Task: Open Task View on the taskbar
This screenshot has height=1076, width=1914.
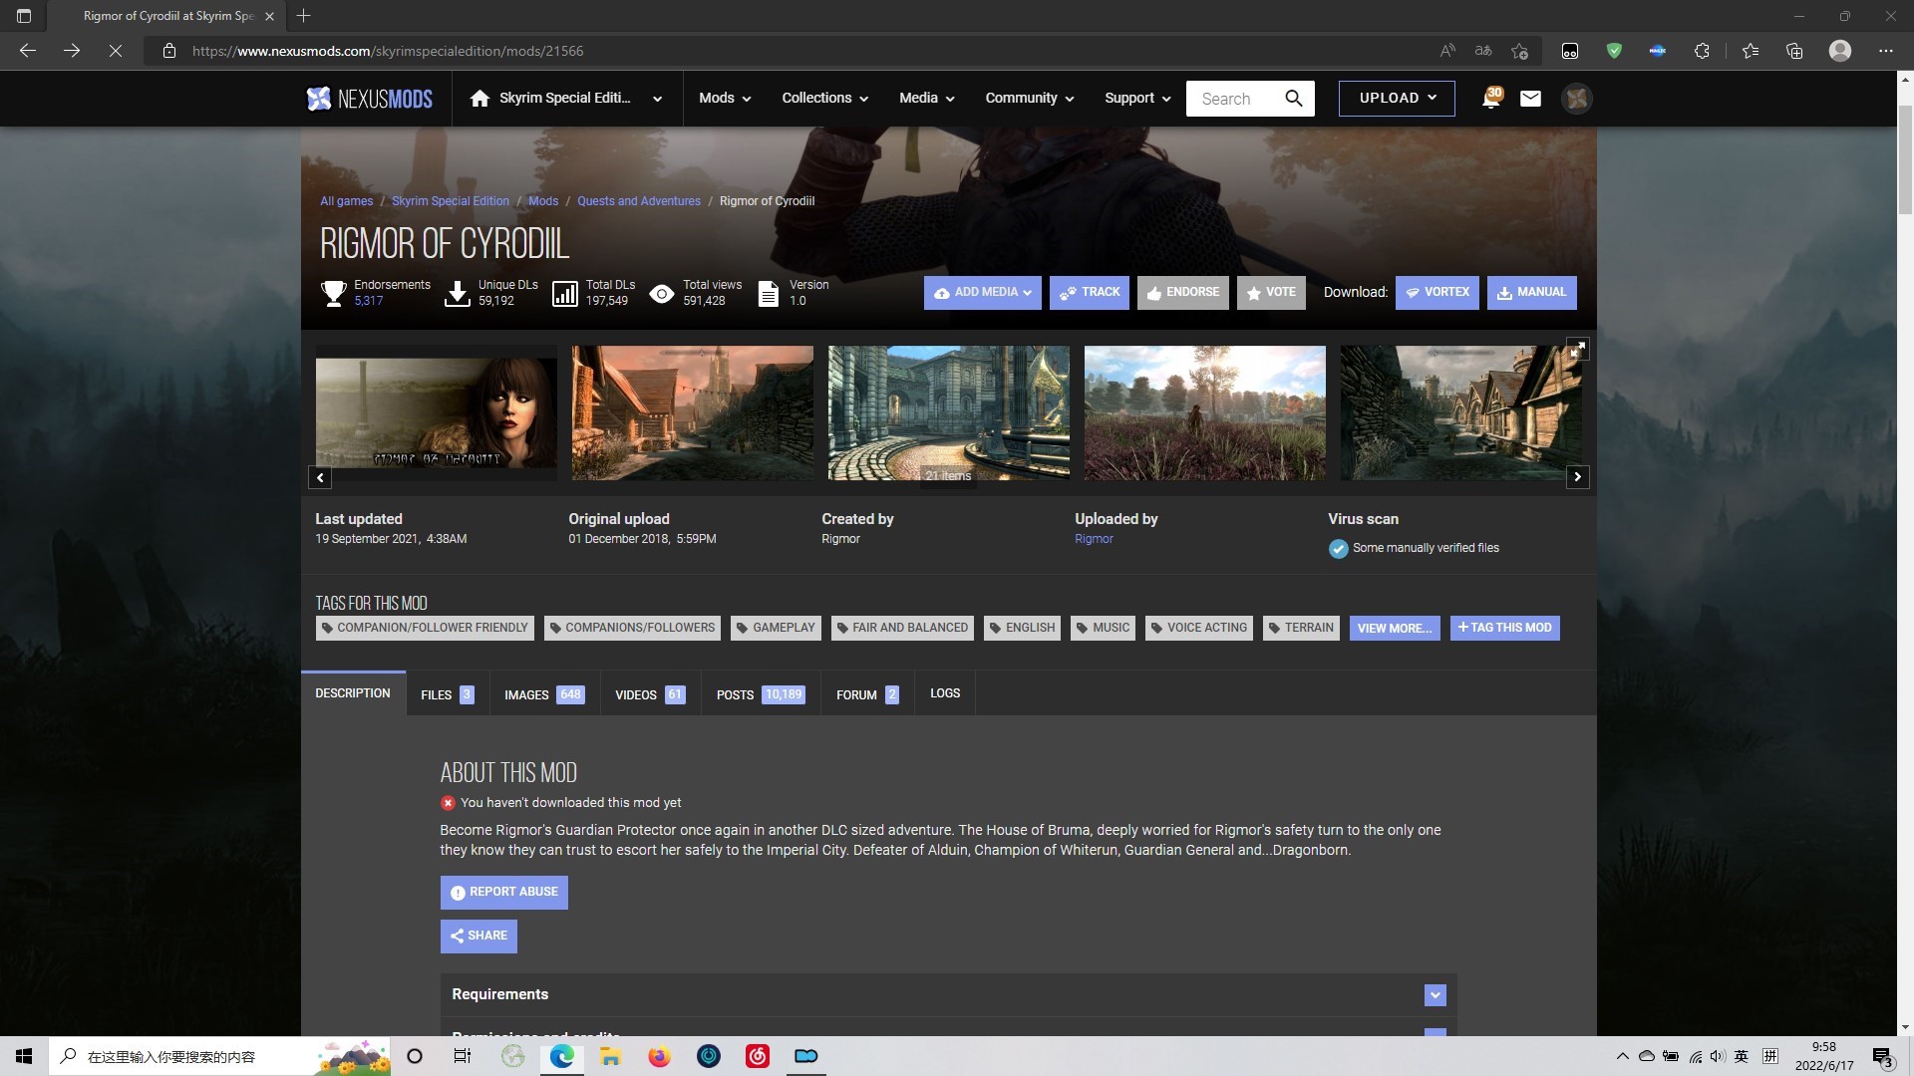Action: (x=463, y=1056)
